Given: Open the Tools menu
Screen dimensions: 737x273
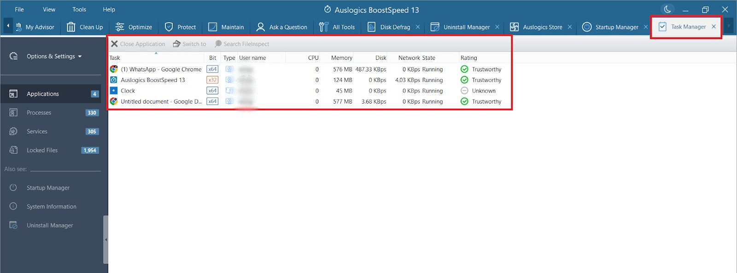Looking at the screenshot, I should (79, 9).
